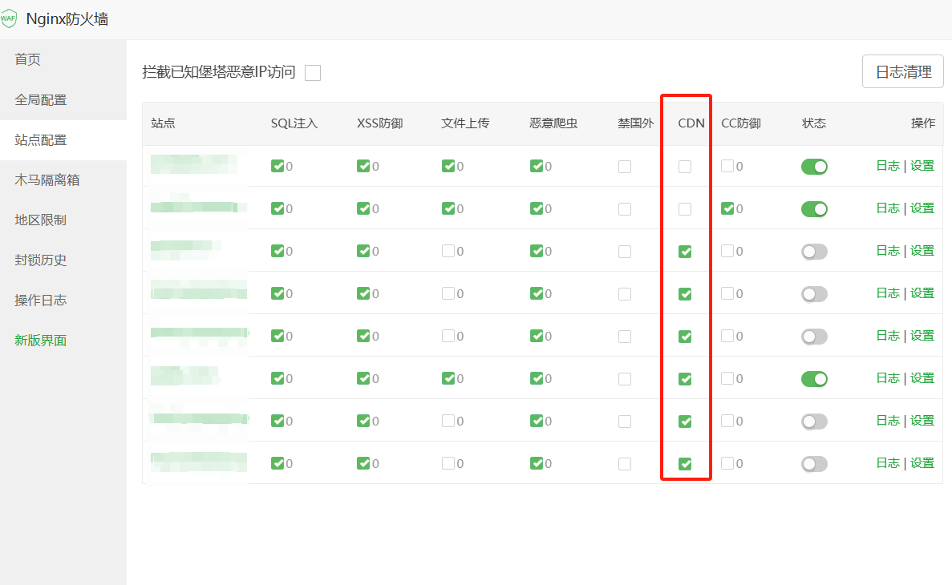Enable 拦截已知堡塔恶意IP访问
This screenshot has height=585, width=952.
312,72
